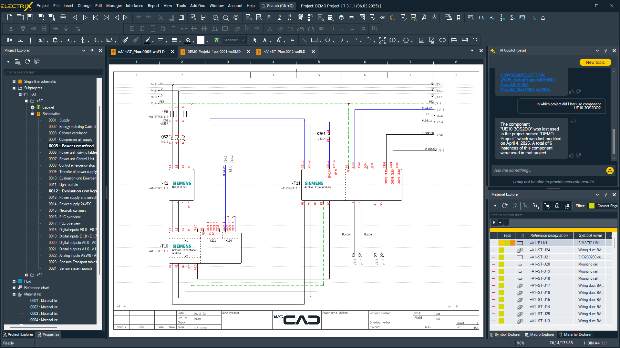Select the circle drawing tool
This screenshot has height=348, width=620.
click(327, 40)
